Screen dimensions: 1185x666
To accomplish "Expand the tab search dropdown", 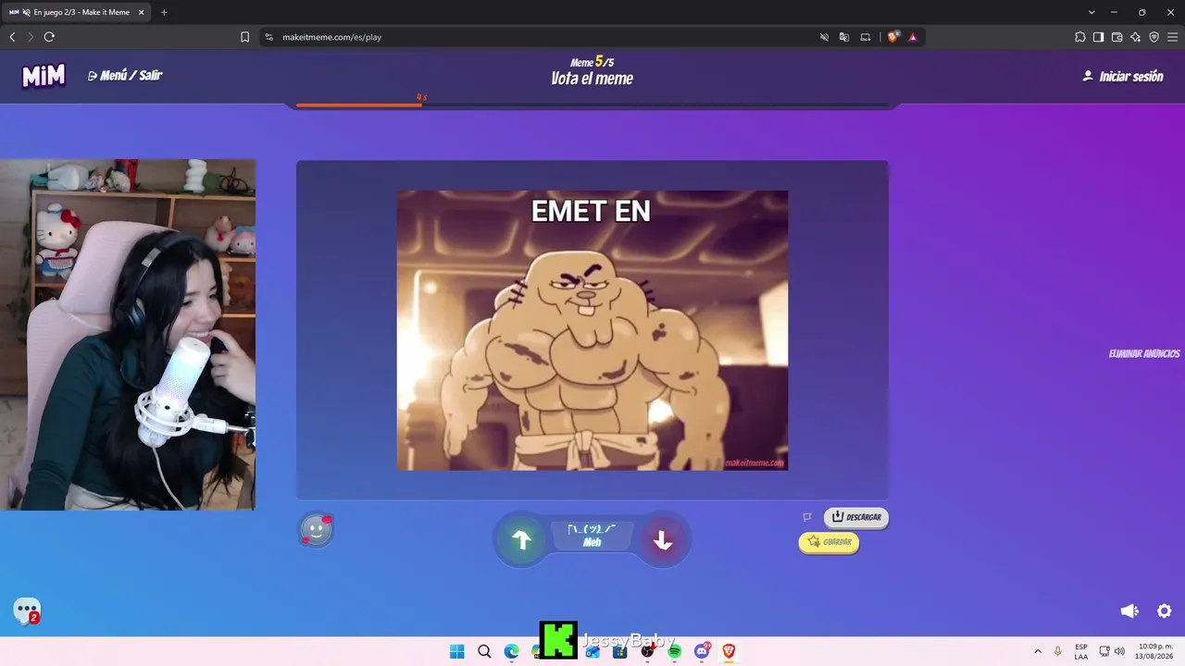I will 1091,12.
